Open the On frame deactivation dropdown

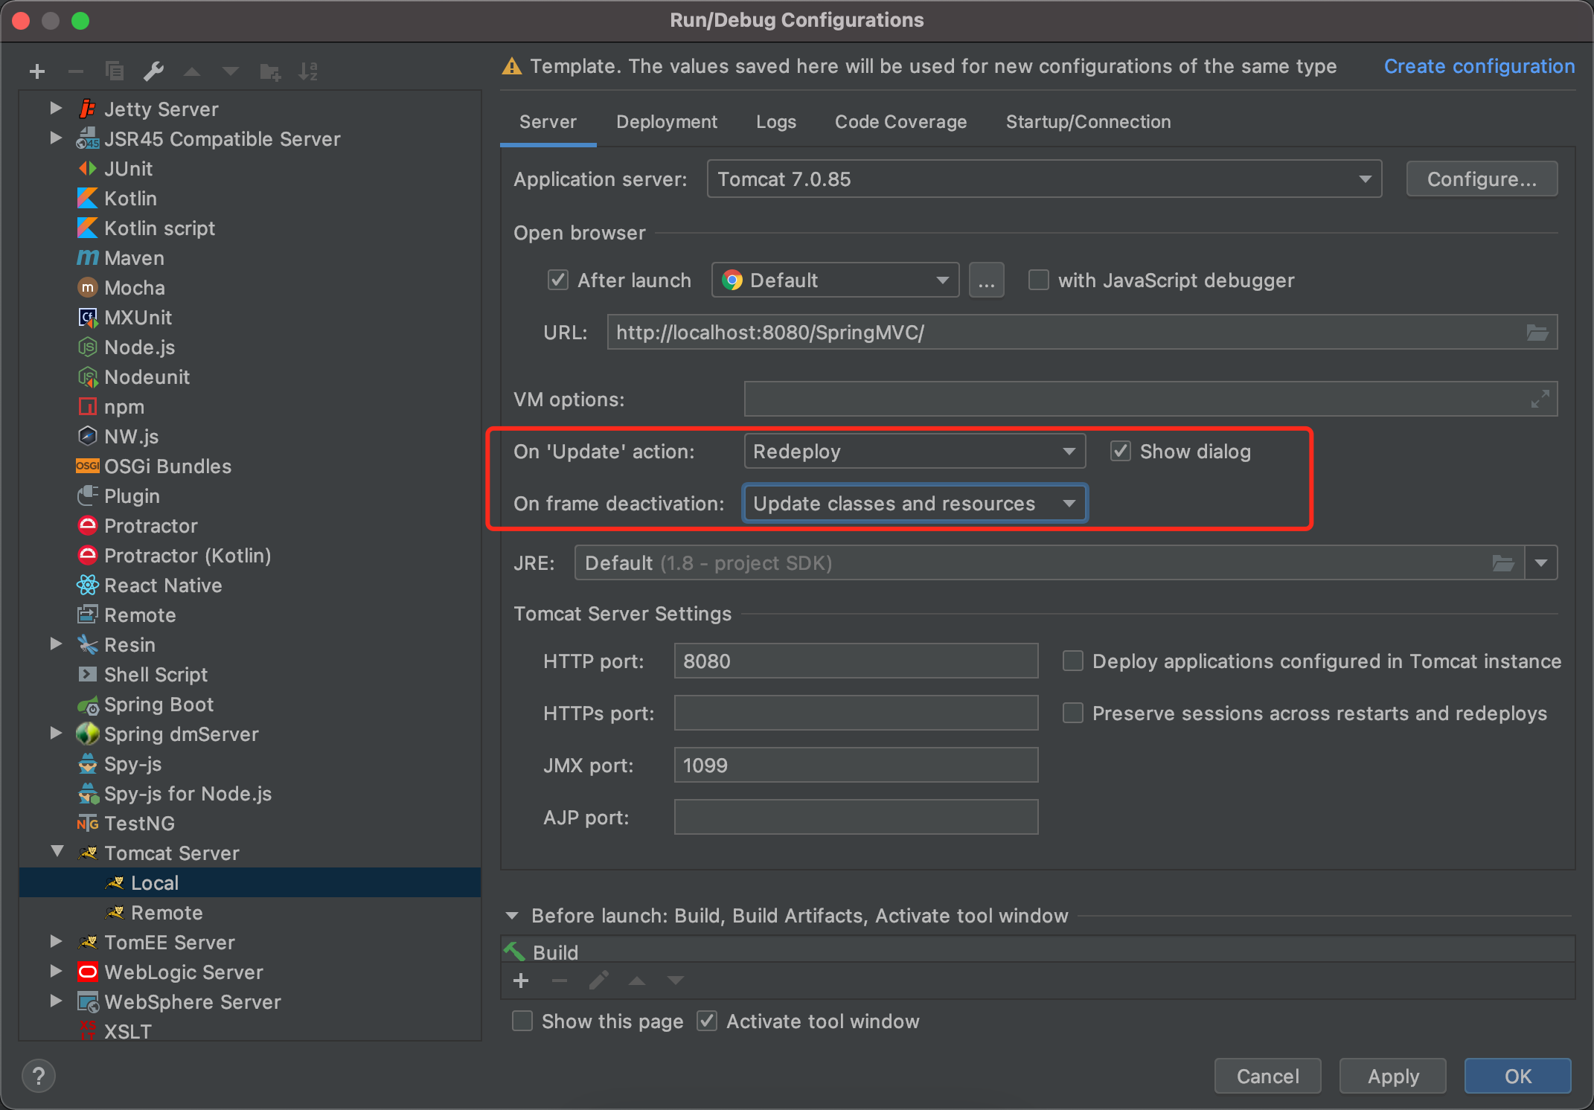[915, 504]
